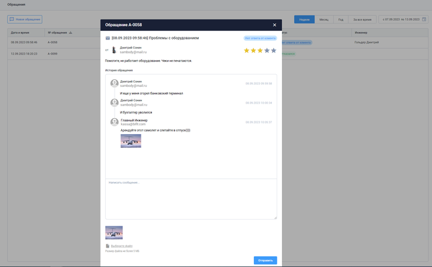This screenshot has height=267, width=432.
Task: Set the rating to the fourth star
Action: coord(267,50)
